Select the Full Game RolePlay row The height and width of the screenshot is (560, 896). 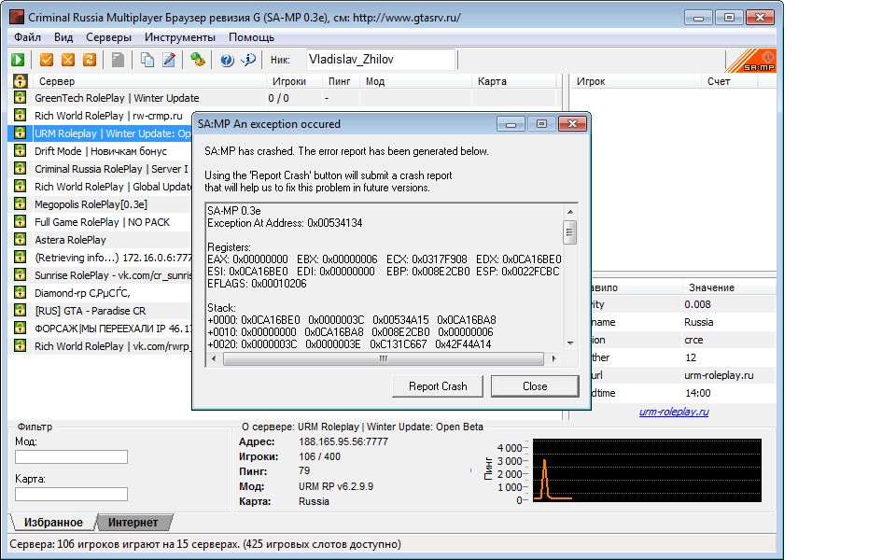tap(100, 222)
